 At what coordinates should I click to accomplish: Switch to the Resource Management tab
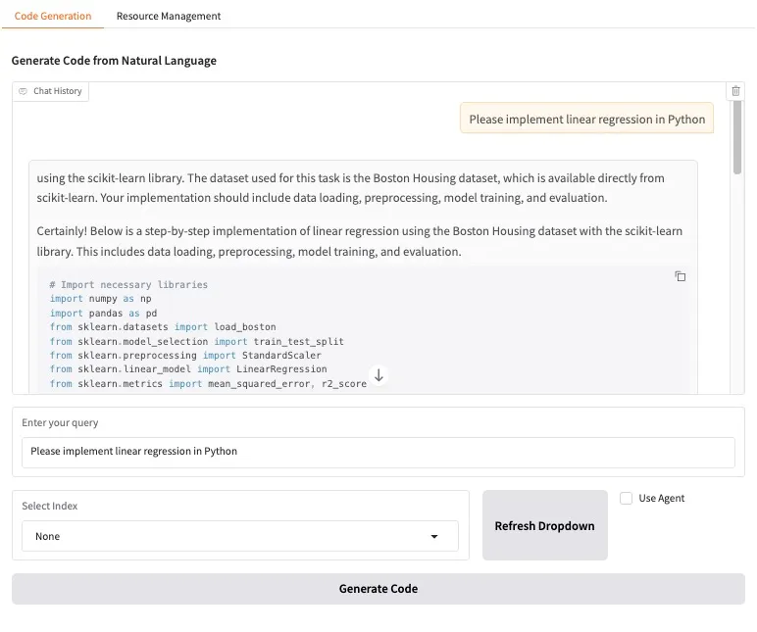[169, 16]
